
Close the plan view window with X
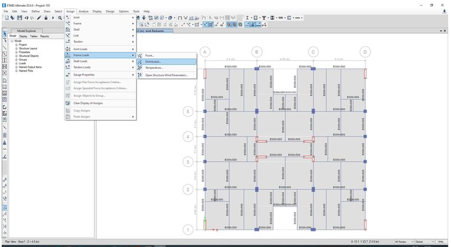[x=445, y=31]
